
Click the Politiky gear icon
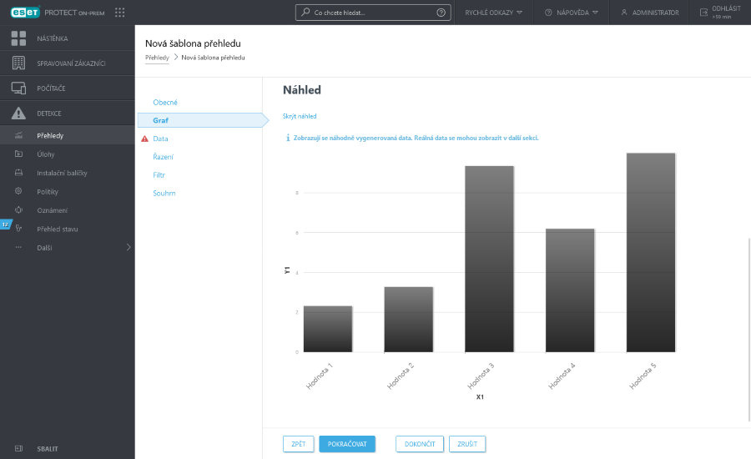(x=18, y=191)
